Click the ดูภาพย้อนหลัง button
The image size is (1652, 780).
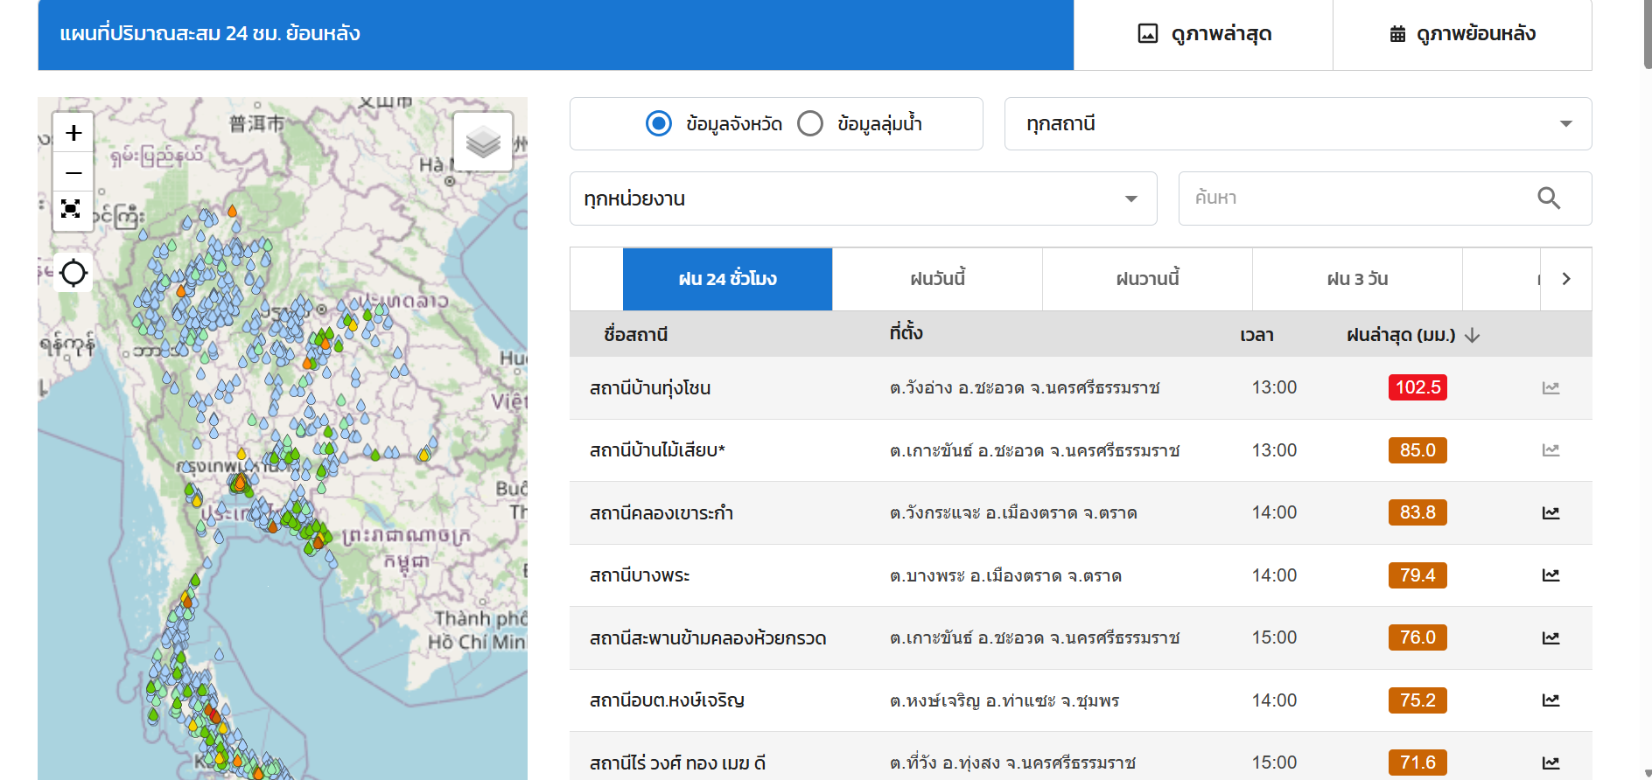pyautogui.click(x=1462, y=34)
